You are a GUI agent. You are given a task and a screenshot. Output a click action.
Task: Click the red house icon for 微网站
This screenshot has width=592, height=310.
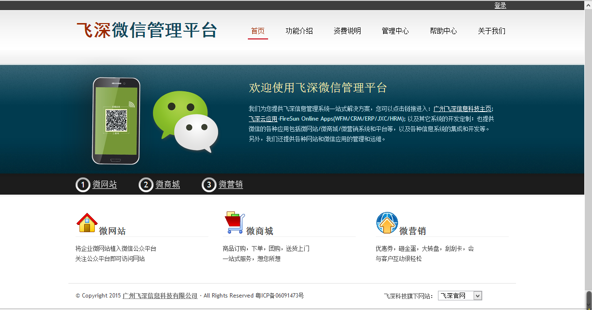pyautogui.click(x=87, y=223)
